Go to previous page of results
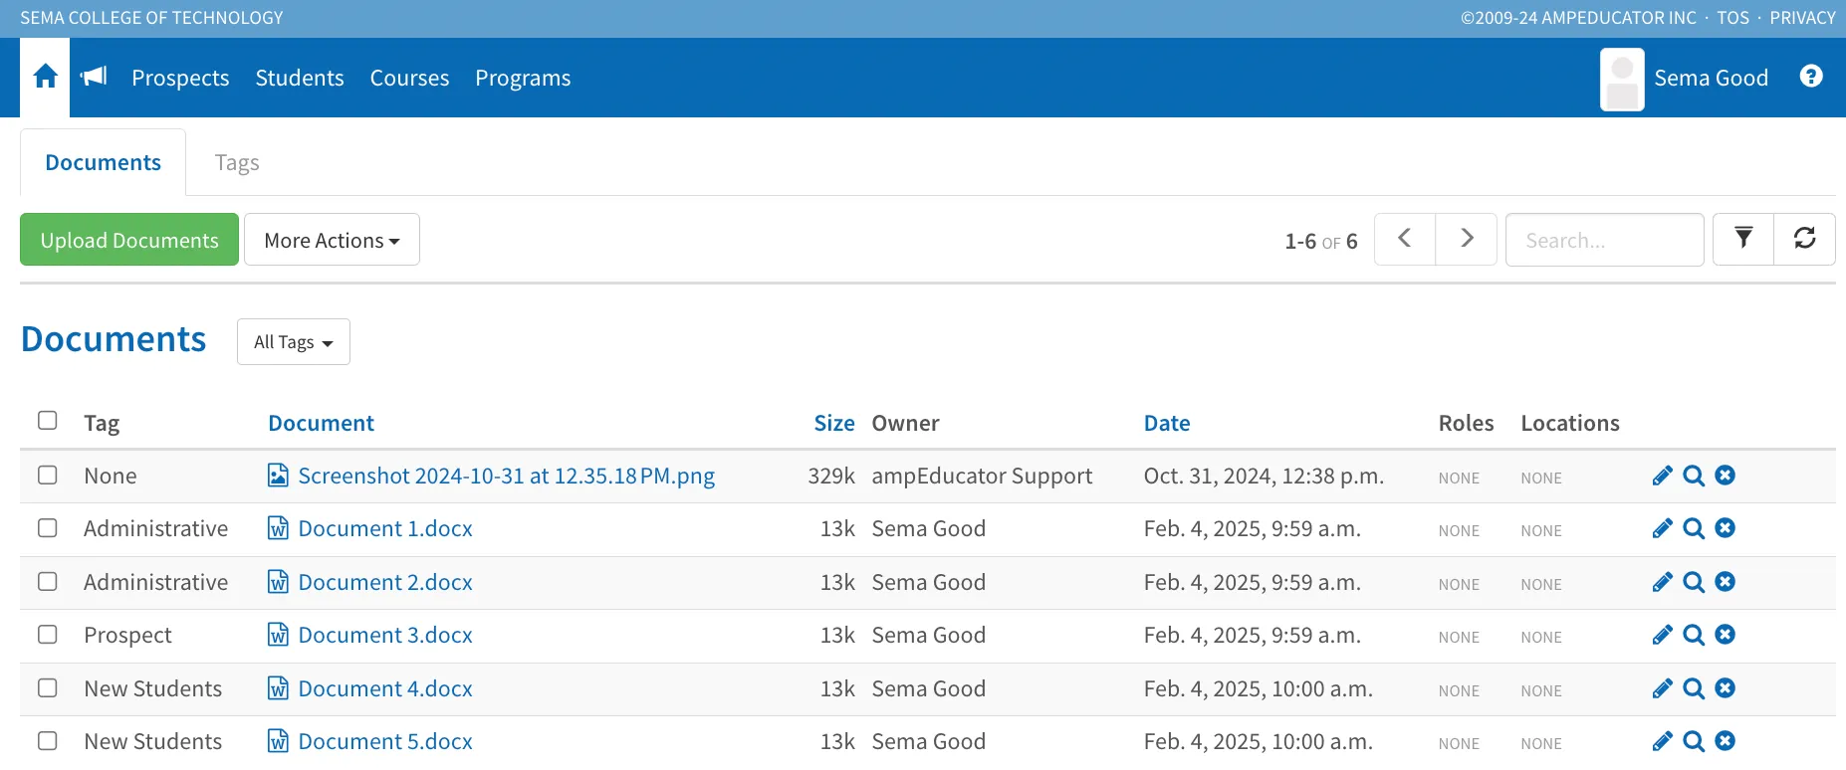 [x=1405, y=239]
